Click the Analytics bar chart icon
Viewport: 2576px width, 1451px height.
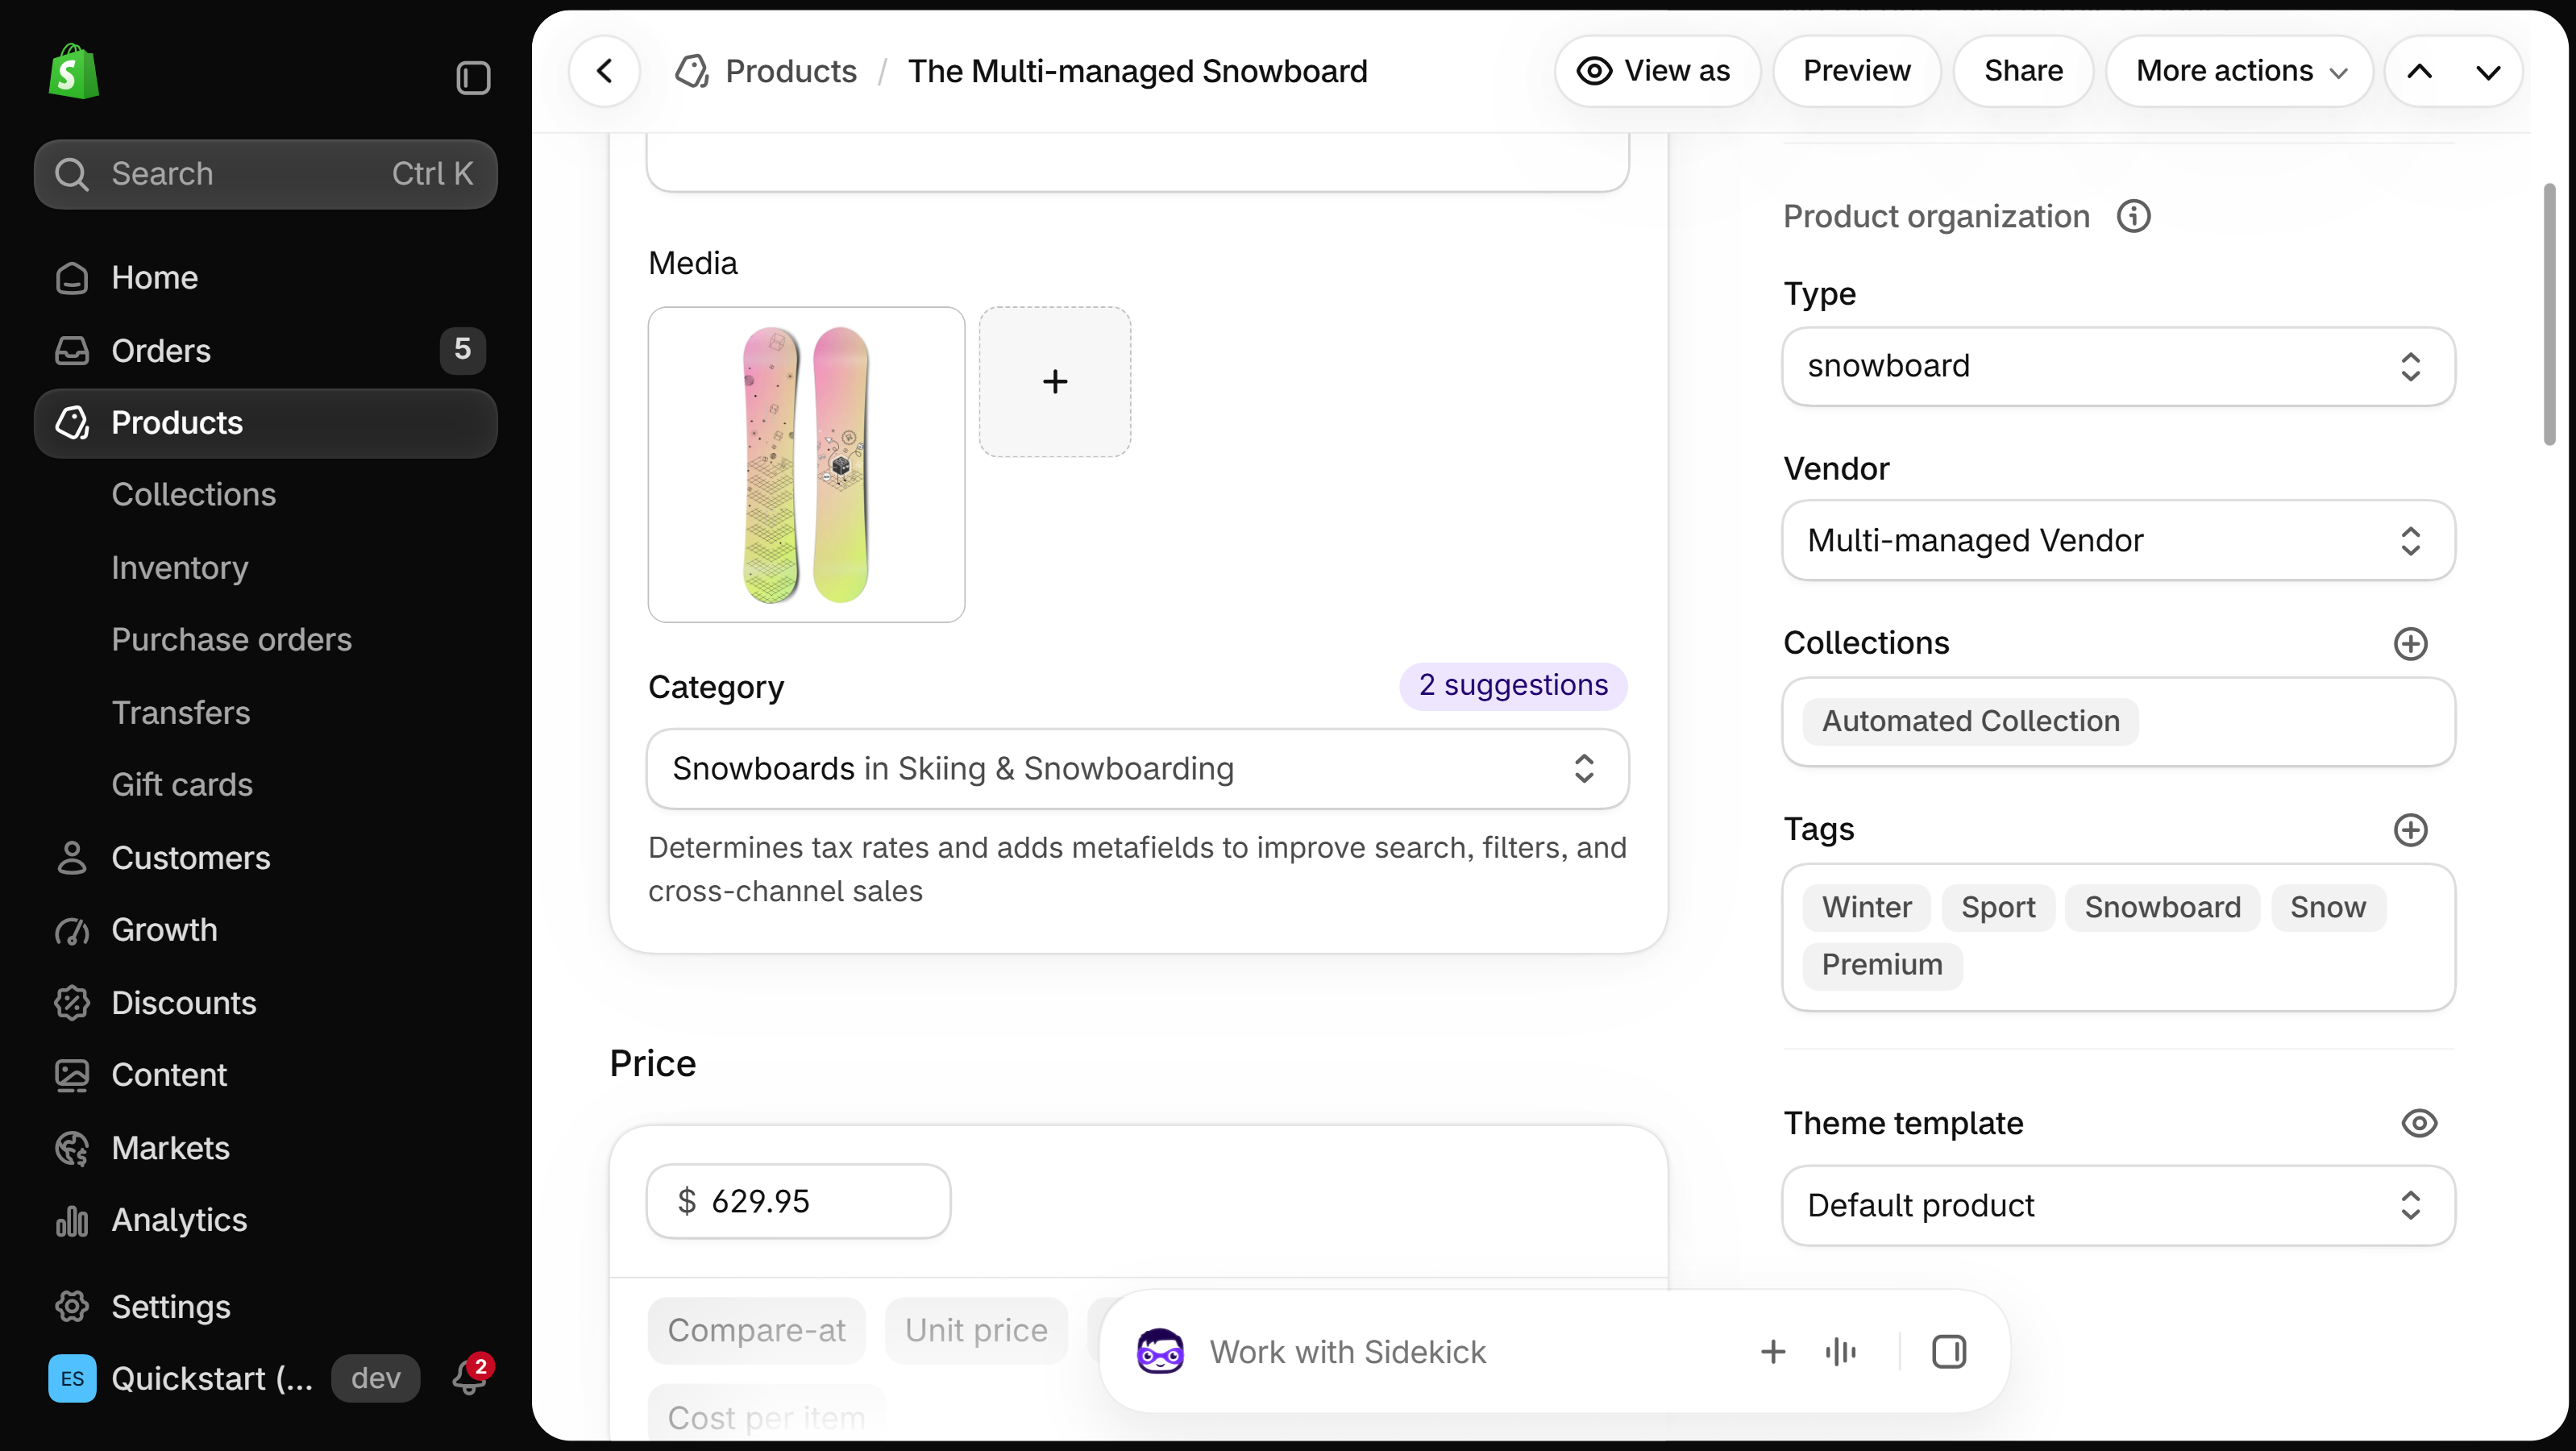click(x=72, y=1220)
